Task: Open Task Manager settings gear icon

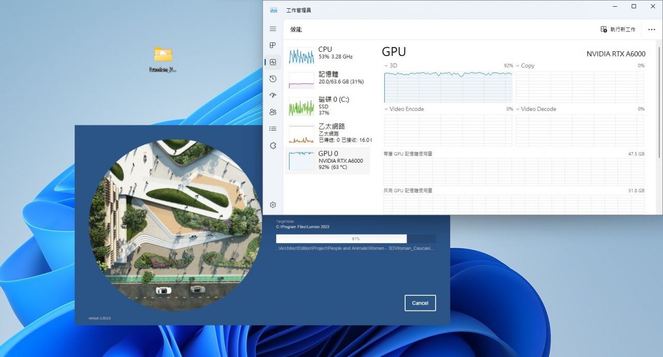Action: (x=273, y=205)
